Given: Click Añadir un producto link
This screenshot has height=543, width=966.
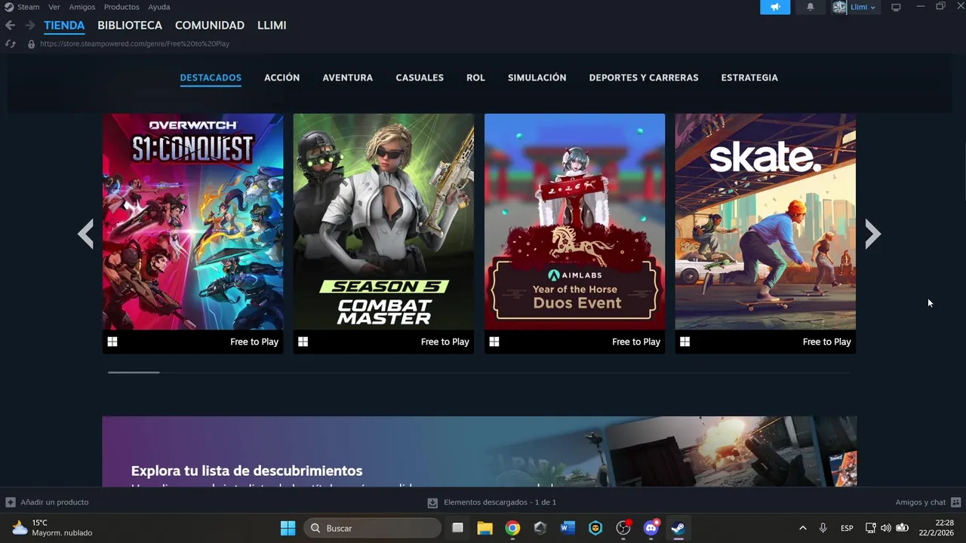Looking at the screenshot, I should tap(54, 502).
